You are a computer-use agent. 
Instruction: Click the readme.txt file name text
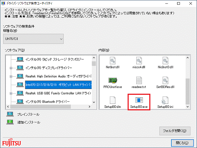click(139, 87)
